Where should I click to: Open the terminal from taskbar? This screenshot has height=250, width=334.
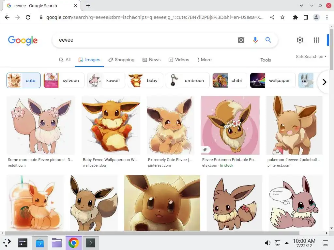tap(91, 243)
